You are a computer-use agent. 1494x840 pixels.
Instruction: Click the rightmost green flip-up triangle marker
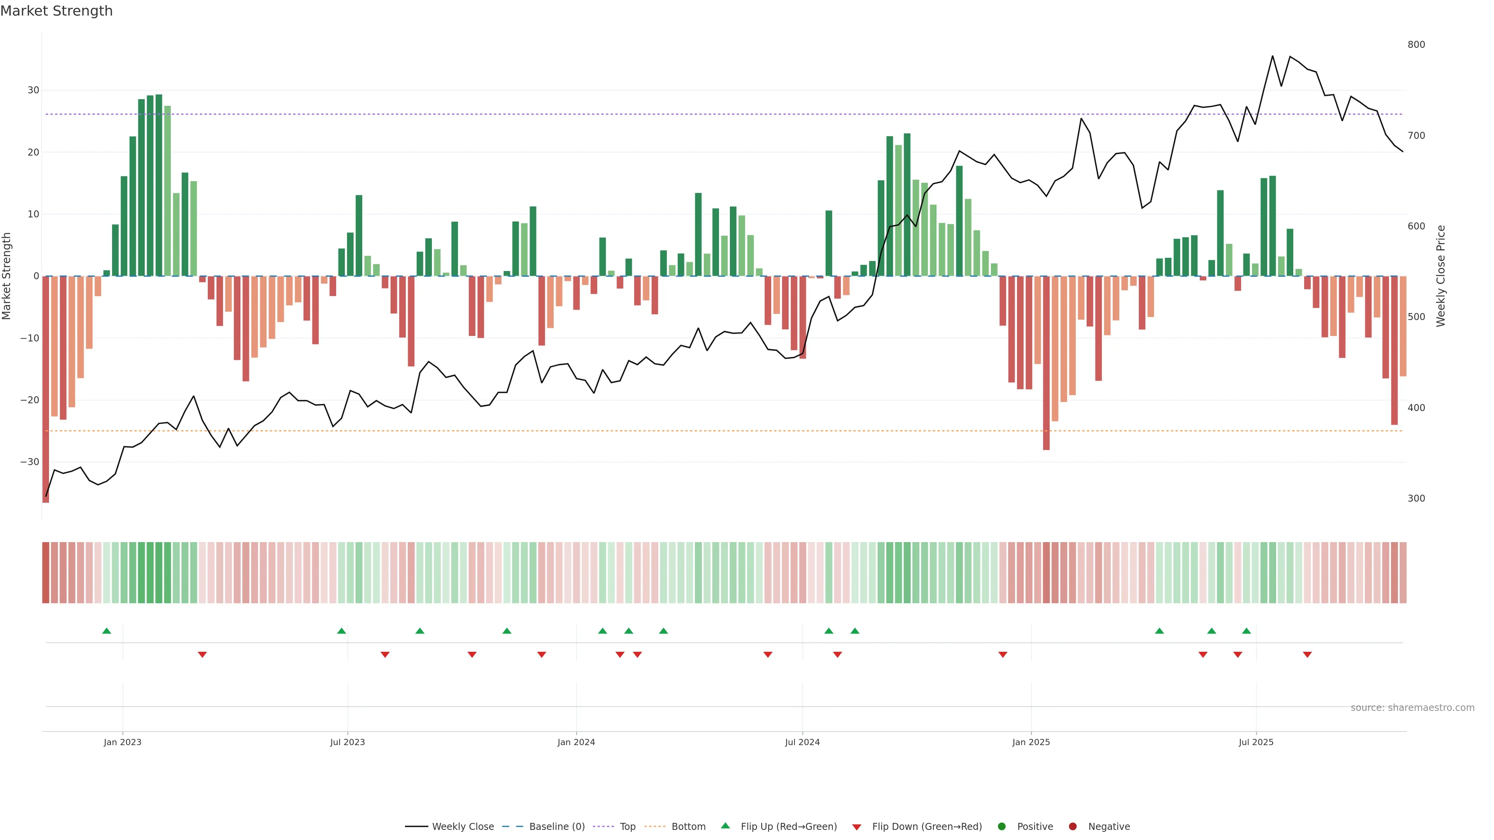click(1246, 631)
